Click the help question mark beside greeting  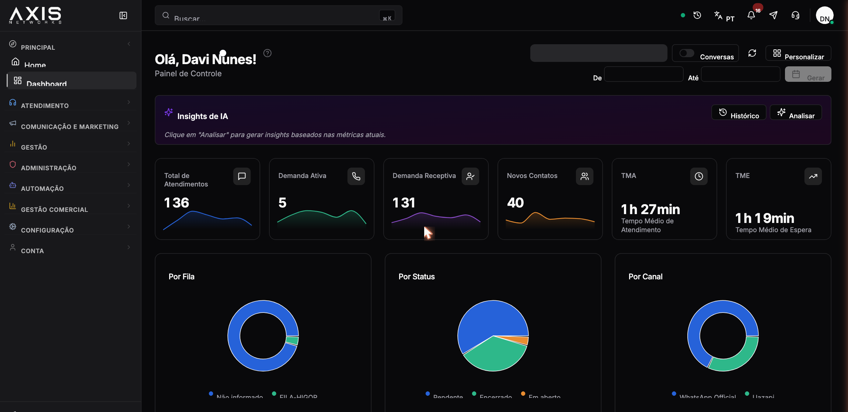click(268, 53)
